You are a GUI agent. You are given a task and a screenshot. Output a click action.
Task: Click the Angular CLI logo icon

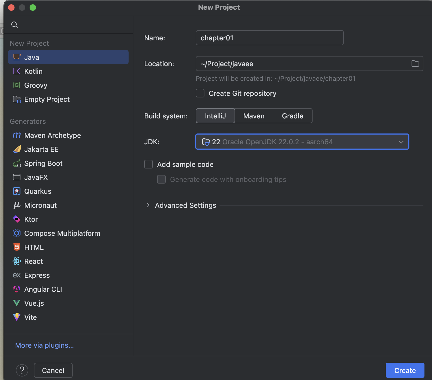point(17,289)
